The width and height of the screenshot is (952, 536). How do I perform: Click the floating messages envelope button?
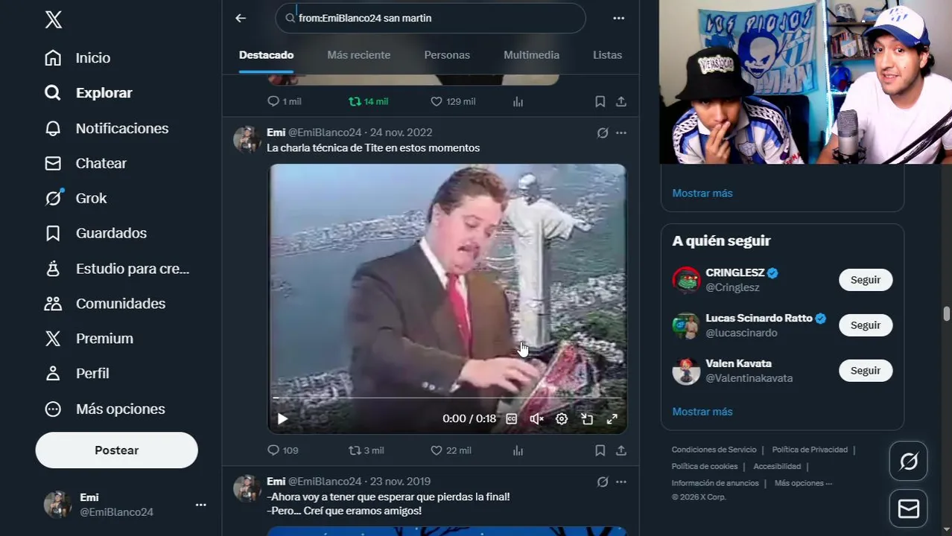pos(909,508)
